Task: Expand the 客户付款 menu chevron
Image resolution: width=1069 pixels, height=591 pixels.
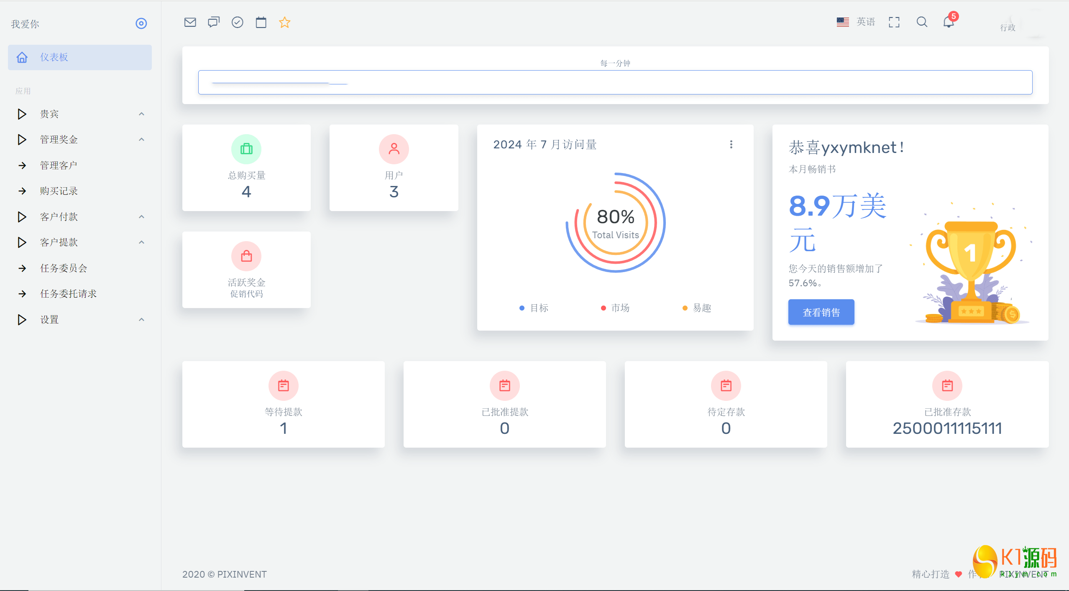Action: click(x=141, y=217)
